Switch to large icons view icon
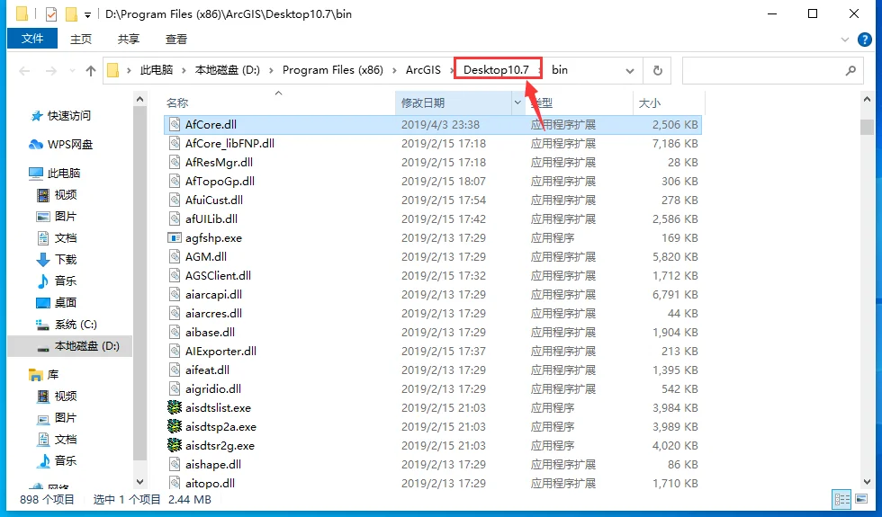The width and height of the screenshot is (882, 517). click(x=861, y=499)
